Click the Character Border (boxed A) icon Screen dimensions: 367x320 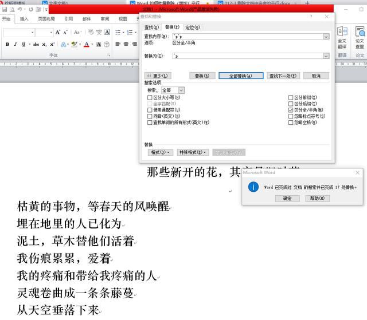point(107,32)
